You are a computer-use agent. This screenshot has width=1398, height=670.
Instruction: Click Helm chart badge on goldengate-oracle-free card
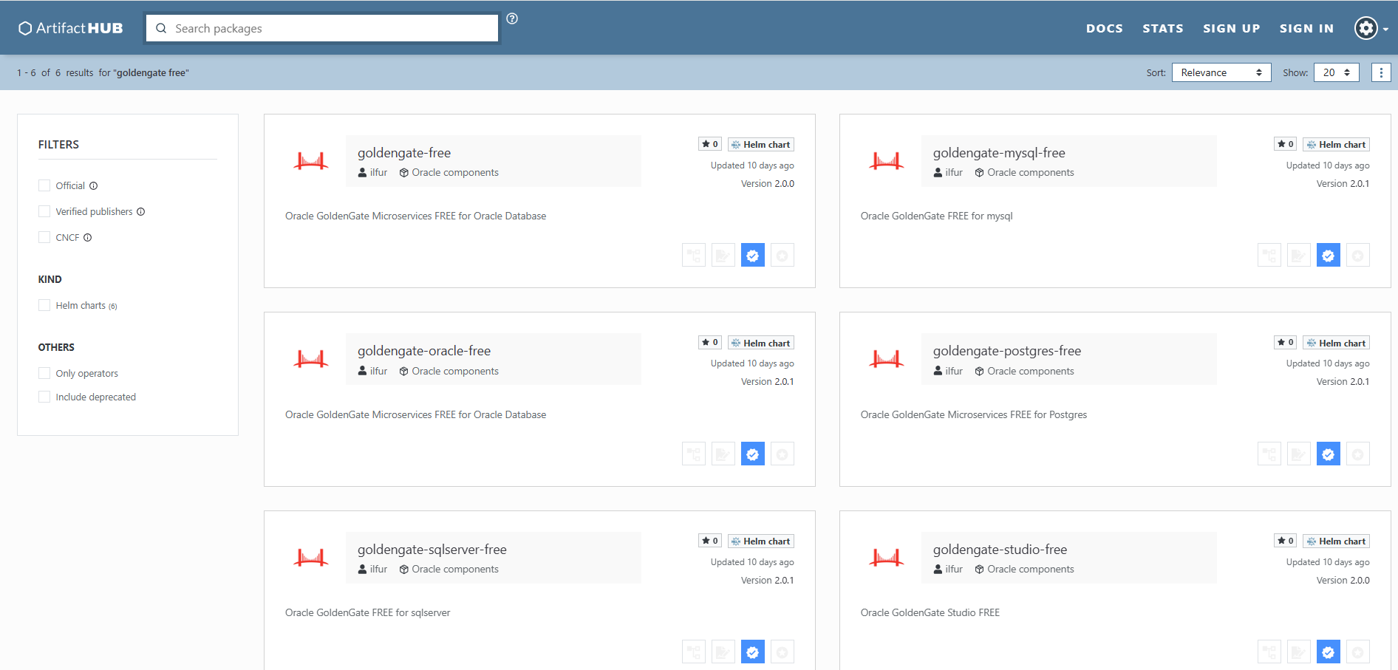761,343
